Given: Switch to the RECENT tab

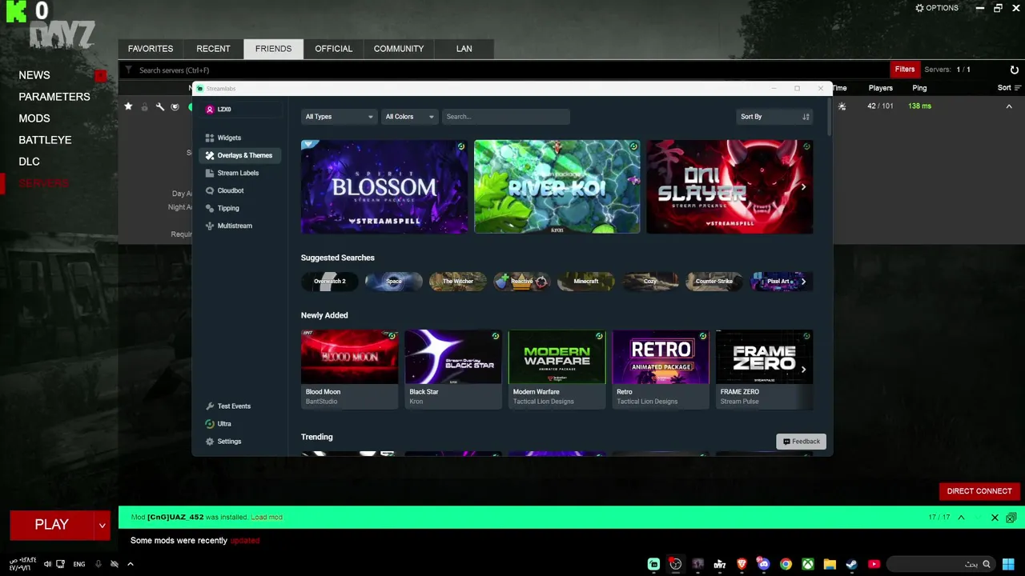Looking at the screenshot, I should pos(213,49).
